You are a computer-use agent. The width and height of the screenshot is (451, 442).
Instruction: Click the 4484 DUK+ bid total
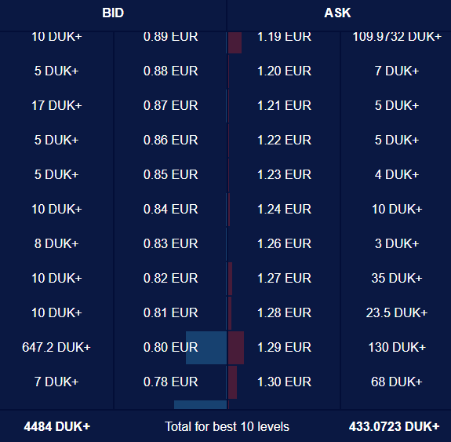coord(57,427)
